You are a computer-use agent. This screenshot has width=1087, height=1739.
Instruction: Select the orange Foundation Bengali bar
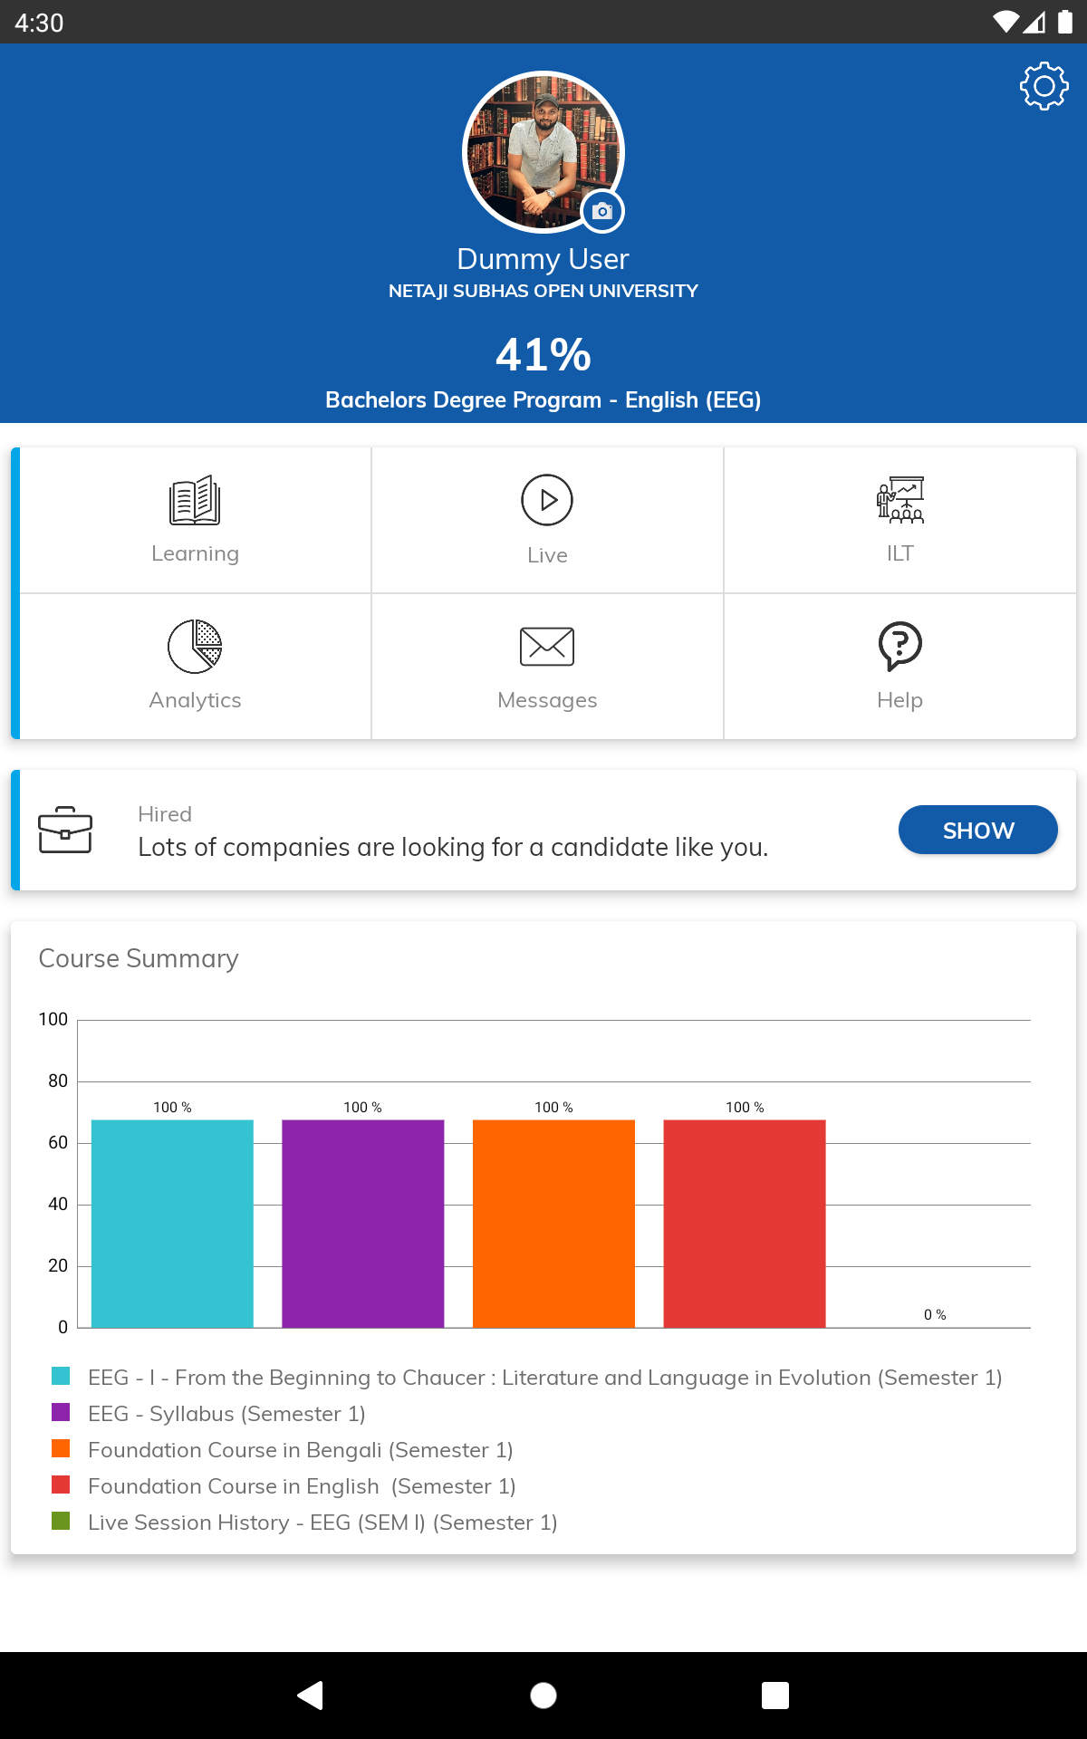pos(553,1223)
